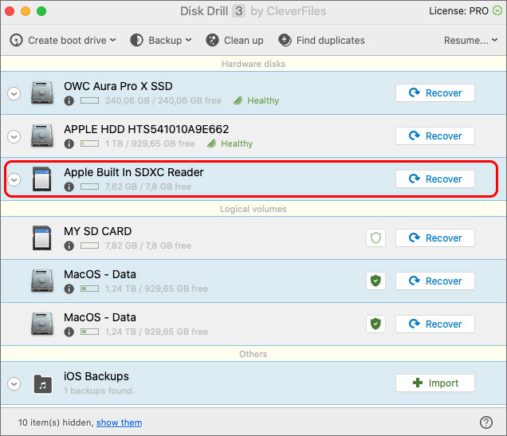Toggle protection shield for second MacOS - Data

375,324
